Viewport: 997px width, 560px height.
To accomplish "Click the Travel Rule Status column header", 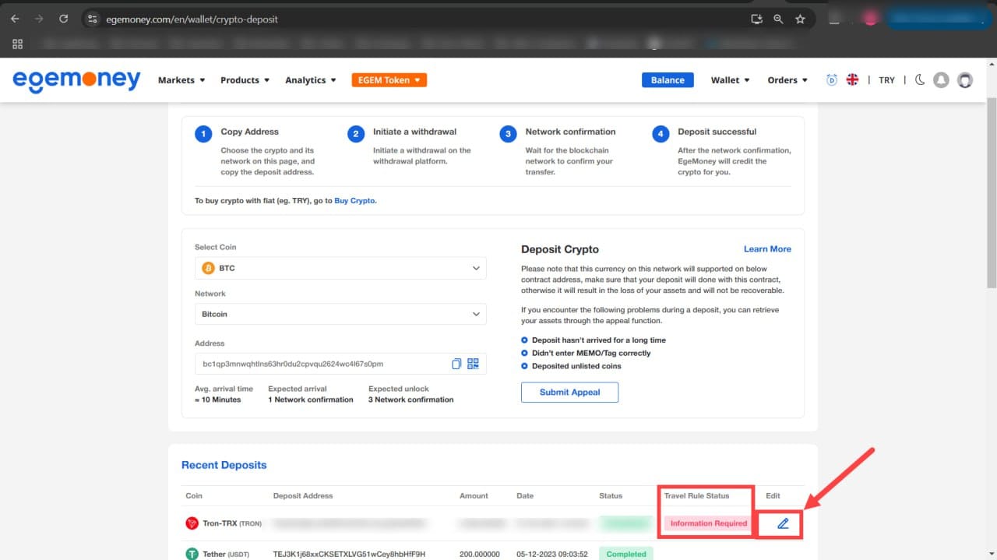I will 696,495.
